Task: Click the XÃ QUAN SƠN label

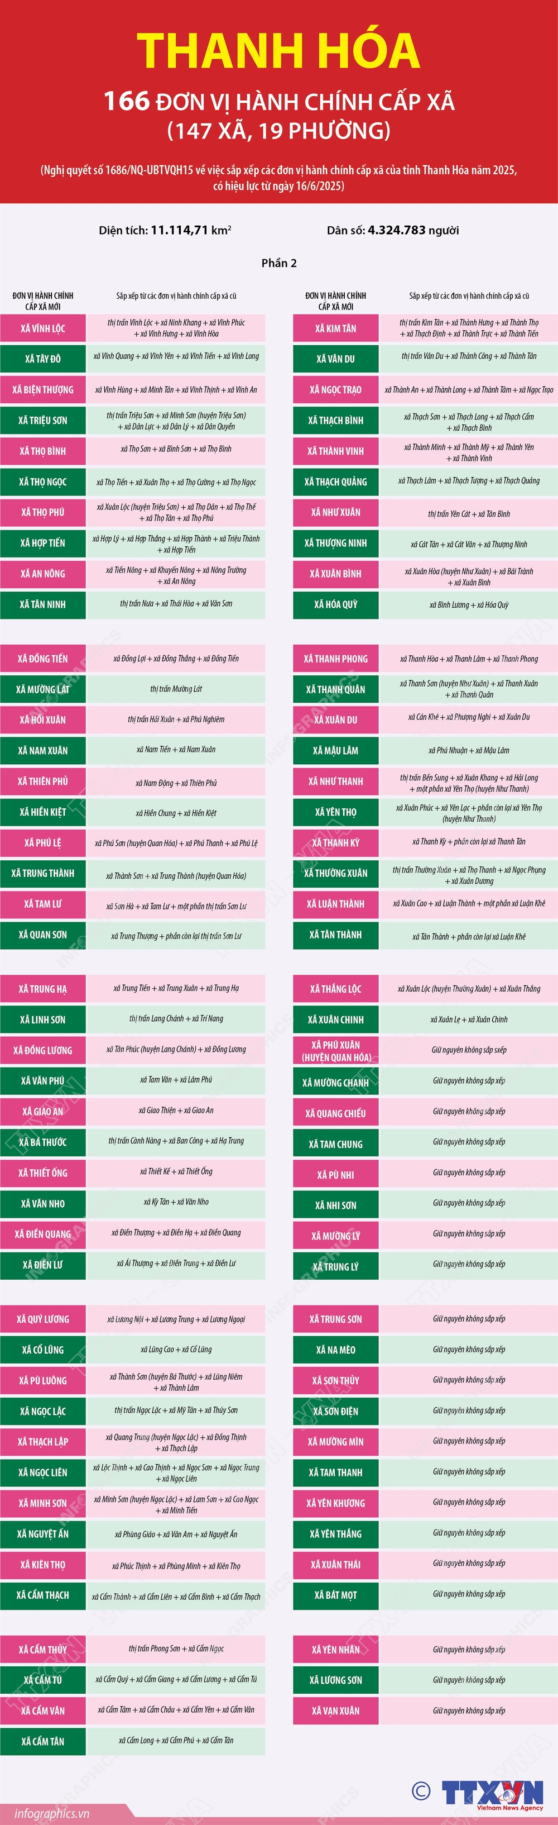Action: [x=42, y=935]
